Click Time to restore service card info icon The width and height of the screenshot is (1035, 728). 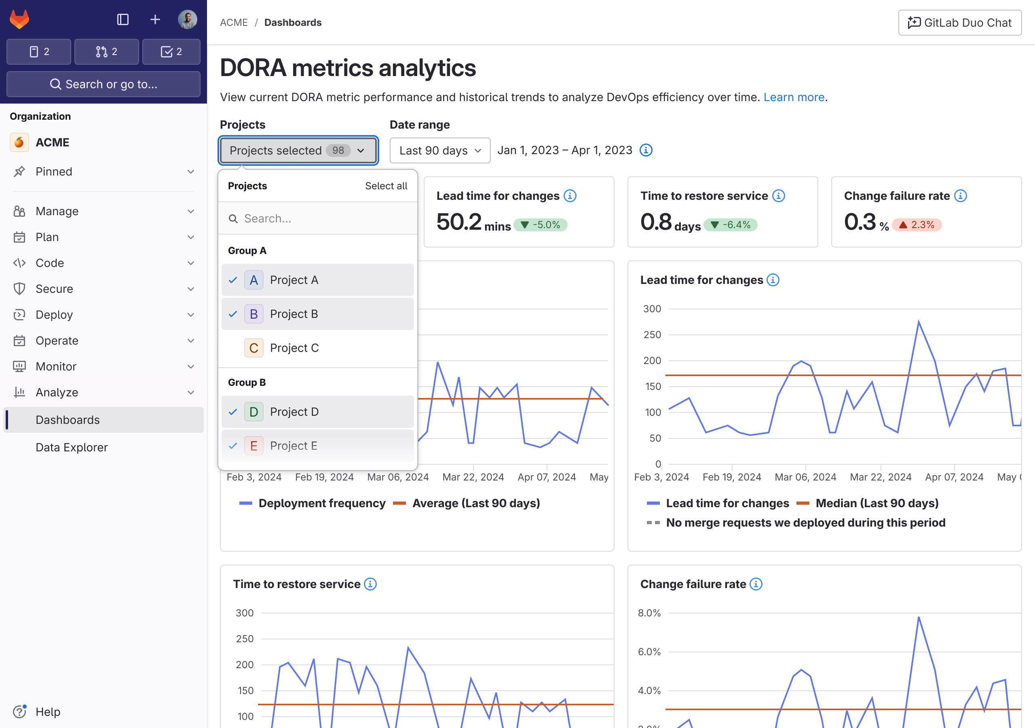click(x=778, y=196)
